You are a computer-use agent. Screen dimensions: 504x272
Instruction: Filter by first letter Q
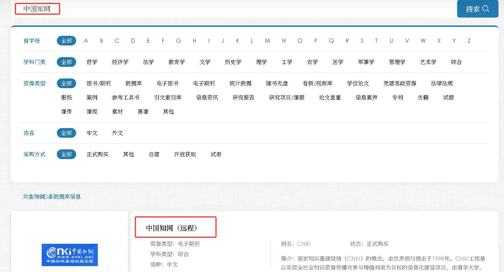click(x=331, y=41)
